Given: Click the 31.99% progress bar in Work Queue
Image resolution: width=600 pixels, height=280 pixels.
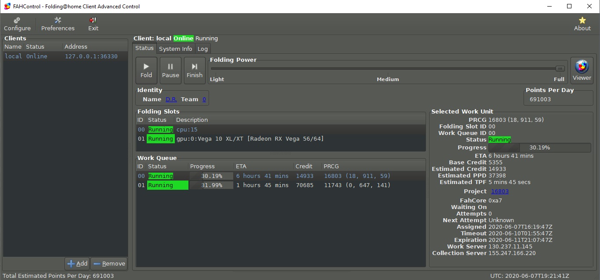Looking at the screenshot, I should coord(211,185).
